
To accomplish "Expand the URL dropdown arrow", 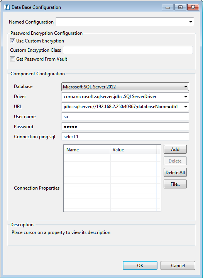I will pos(186,107).
